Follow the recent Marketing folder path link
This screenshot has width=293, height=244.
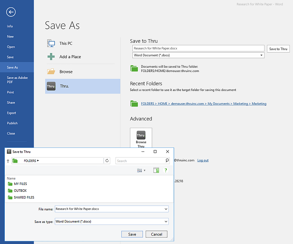pos(203,103)
